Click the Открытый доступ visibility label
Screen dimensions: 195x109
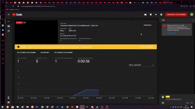click(69, 36)
